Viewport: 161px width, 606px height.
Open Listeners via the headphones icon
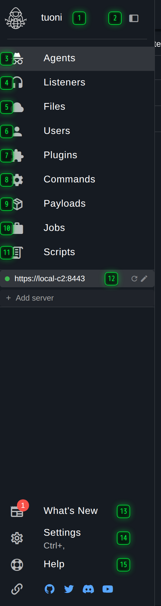point(17,83)
